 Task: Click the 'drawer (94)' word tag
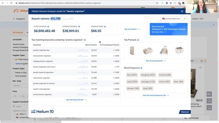coord(133,88)
